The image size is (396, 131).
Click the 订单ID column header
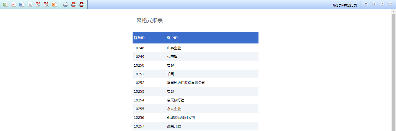(x=139, y=38)
